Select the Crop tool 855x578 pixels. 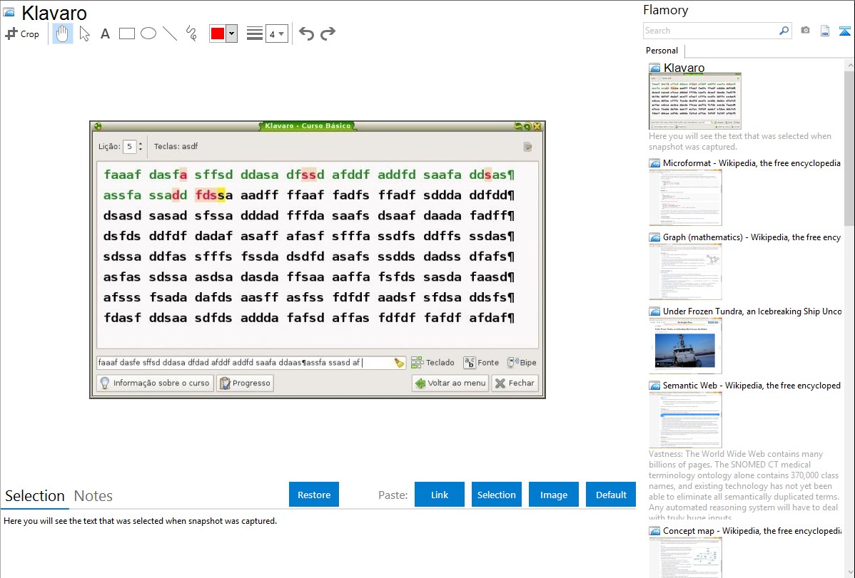(x=22, y=33)
